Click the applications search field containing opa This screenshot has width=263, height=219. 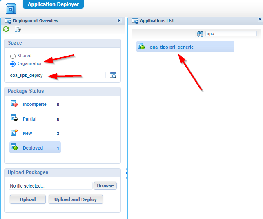coord(231,34)
